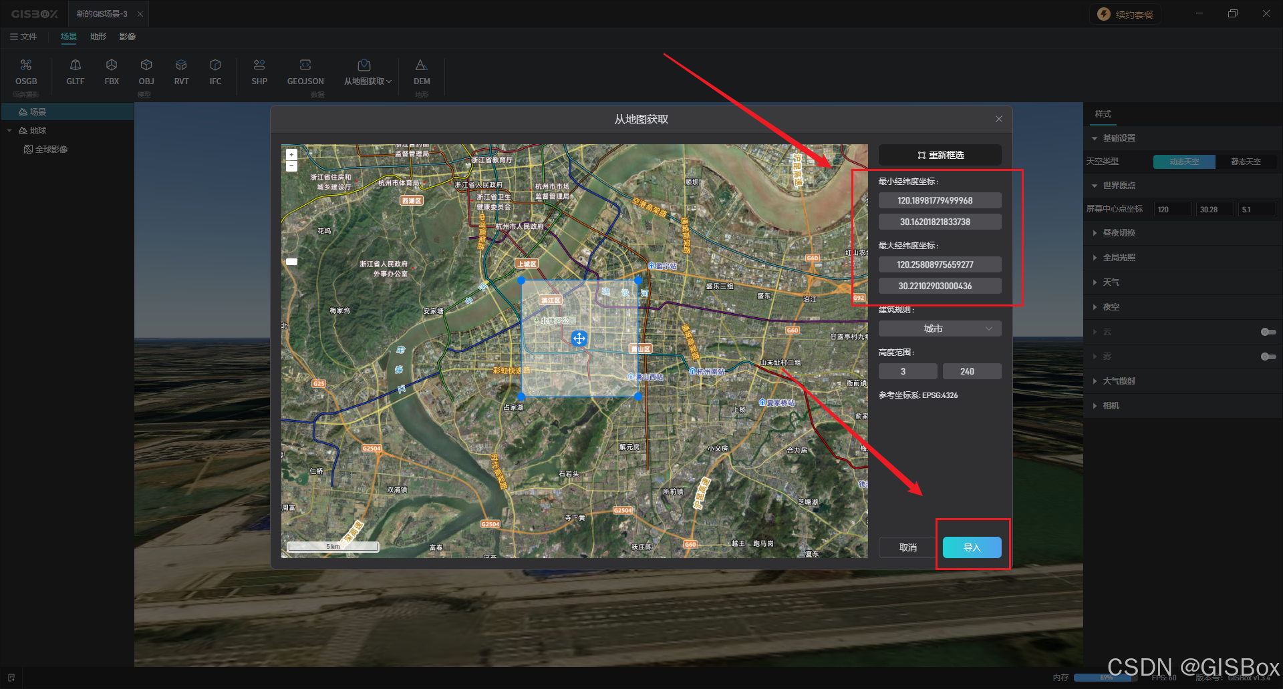Click screen center latitude field 30.28

coord(1215,209)
